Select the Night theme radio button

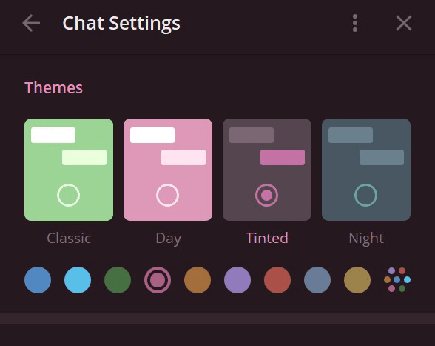(366, 195)
